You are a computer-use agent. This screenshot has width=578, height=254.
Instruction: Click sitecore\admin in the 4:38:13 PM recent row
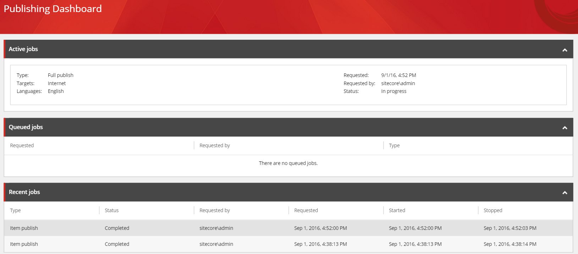[216, 244]
